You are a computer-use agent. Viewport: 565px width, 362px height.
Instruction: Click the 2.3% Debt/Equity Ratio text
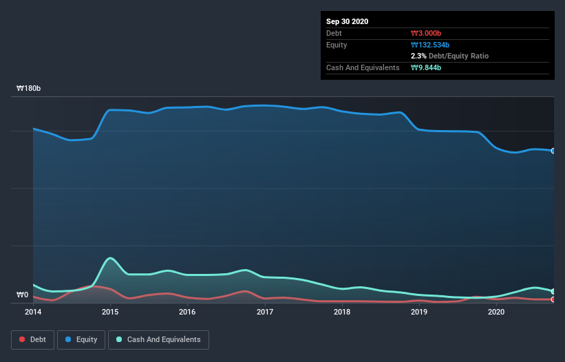tap(449, 56)
